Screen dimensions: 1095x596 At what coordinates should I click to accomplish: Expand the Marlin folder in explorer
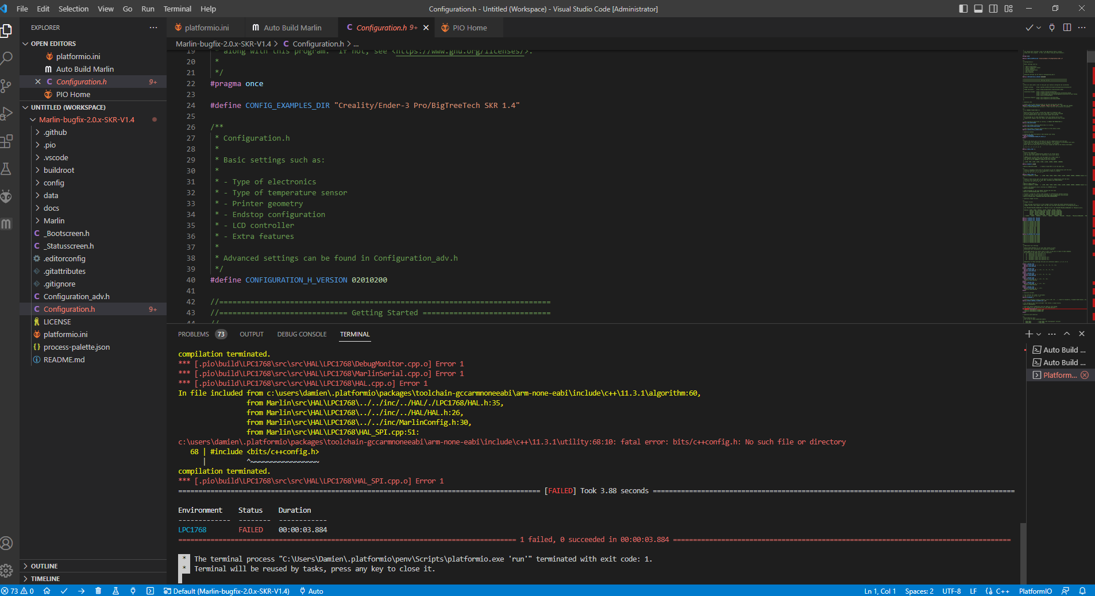pyautogui.click(x=54, y=220)
